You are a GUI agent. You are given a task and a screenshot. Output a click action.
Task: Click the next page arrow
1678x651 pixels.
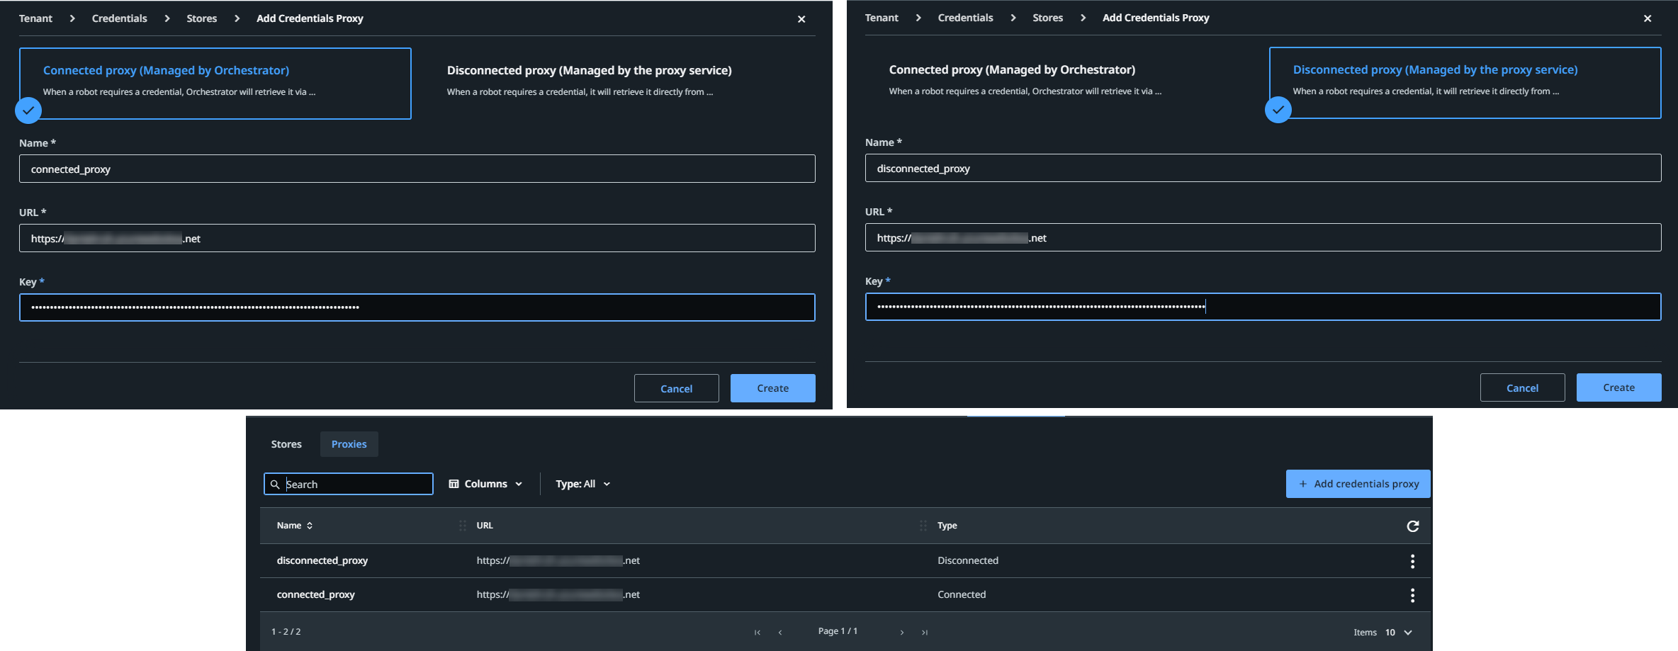click(x=902, y=632)
